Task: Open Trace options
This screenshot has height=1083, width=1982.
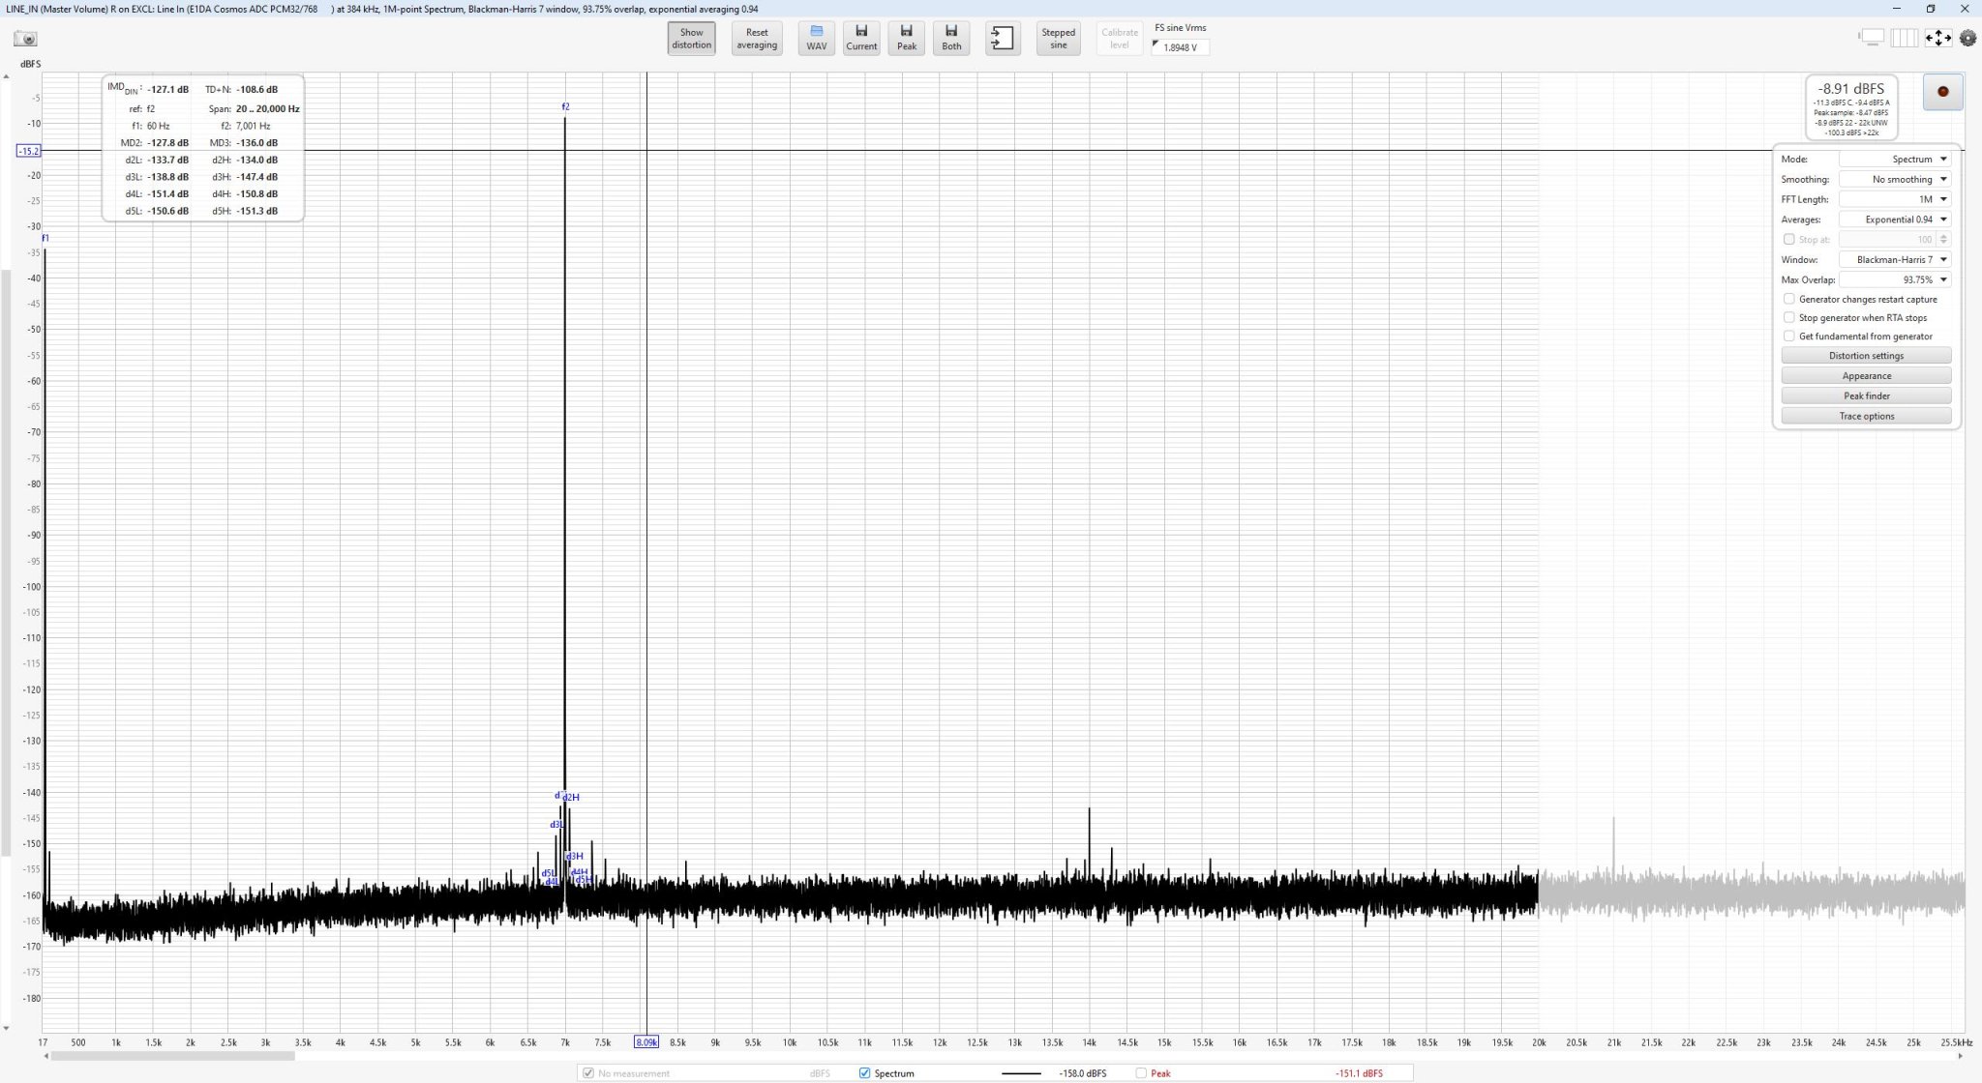Action: 1866,417
